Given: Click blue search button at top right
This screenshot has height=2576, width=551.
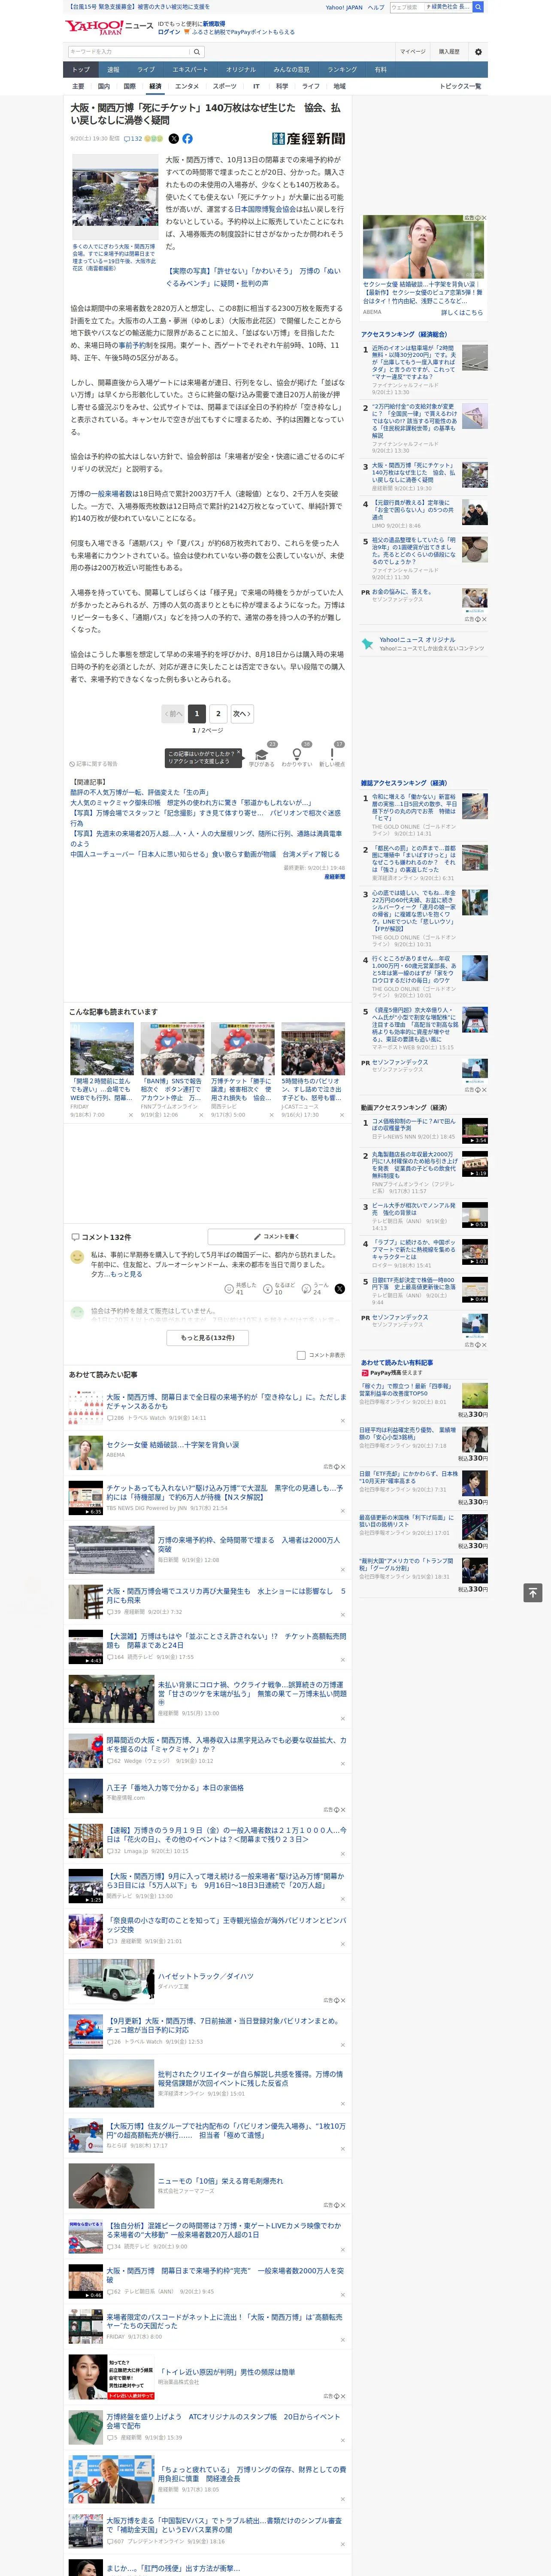Looking at the screenshot, I should [479, 7].
